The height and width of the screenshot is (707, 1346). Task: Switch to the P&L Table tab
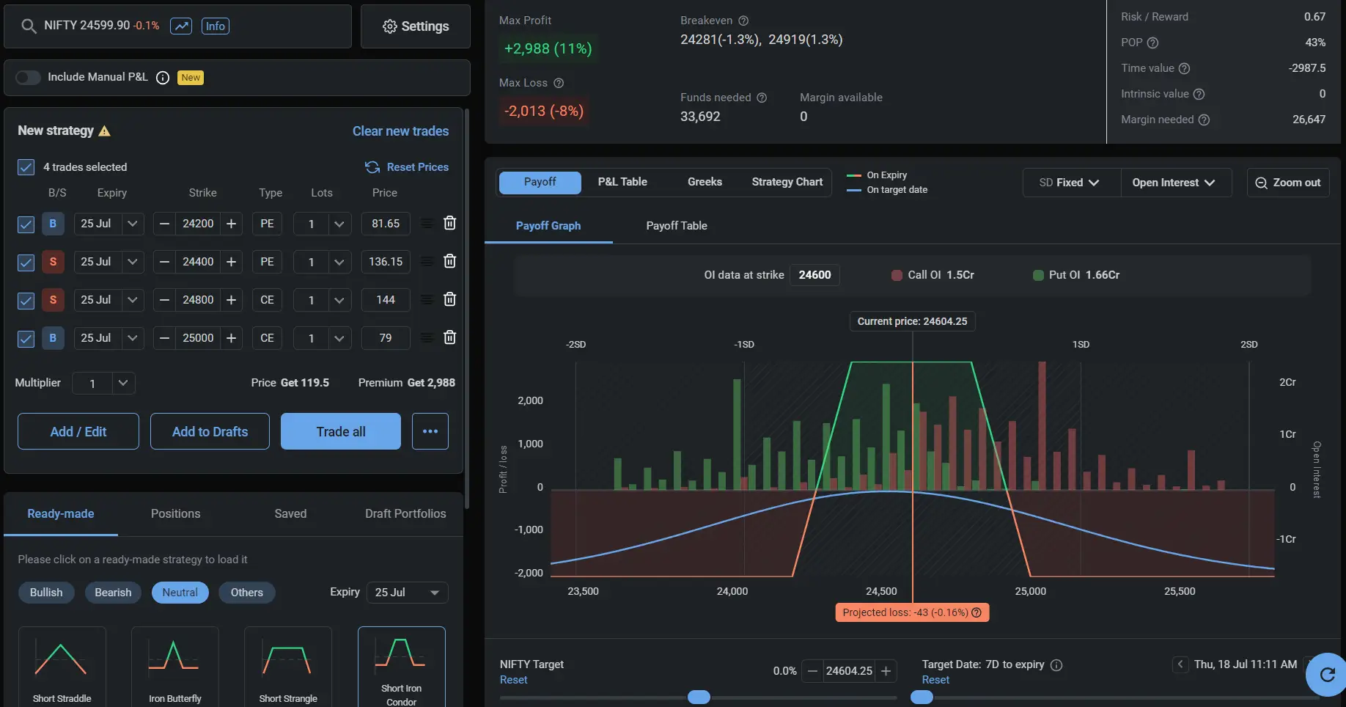tap(622, 182)
